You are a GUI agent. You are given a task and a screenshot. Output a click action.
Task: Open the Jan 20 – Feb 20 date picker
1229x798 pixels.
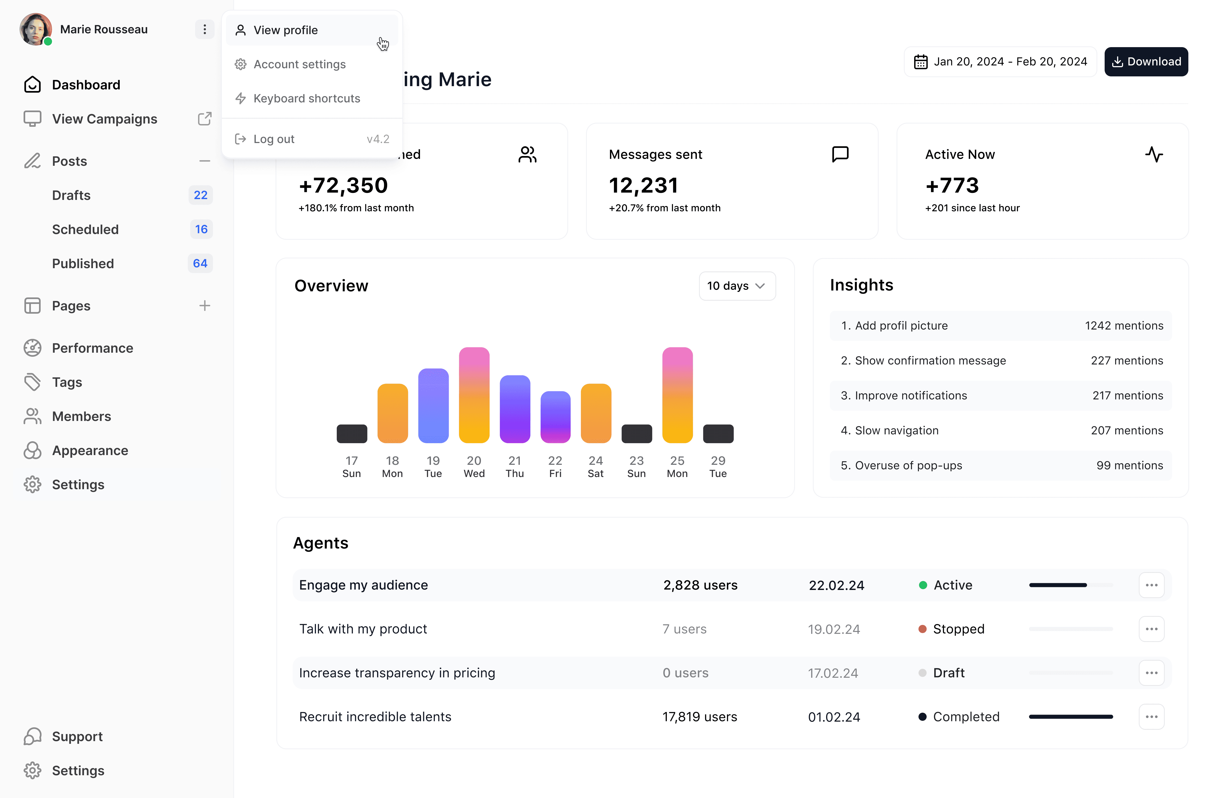coord(1000,62)
